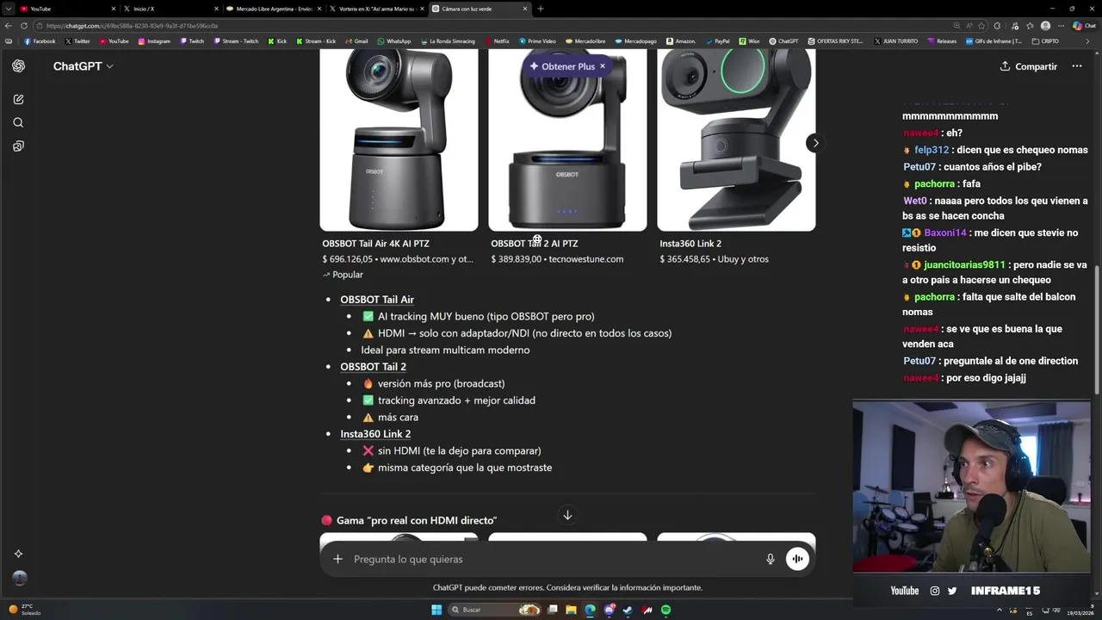This screenshot has height=620, width=1102.
Task: Open the library icon in ChatGPT sidebar
Action: 18,146
